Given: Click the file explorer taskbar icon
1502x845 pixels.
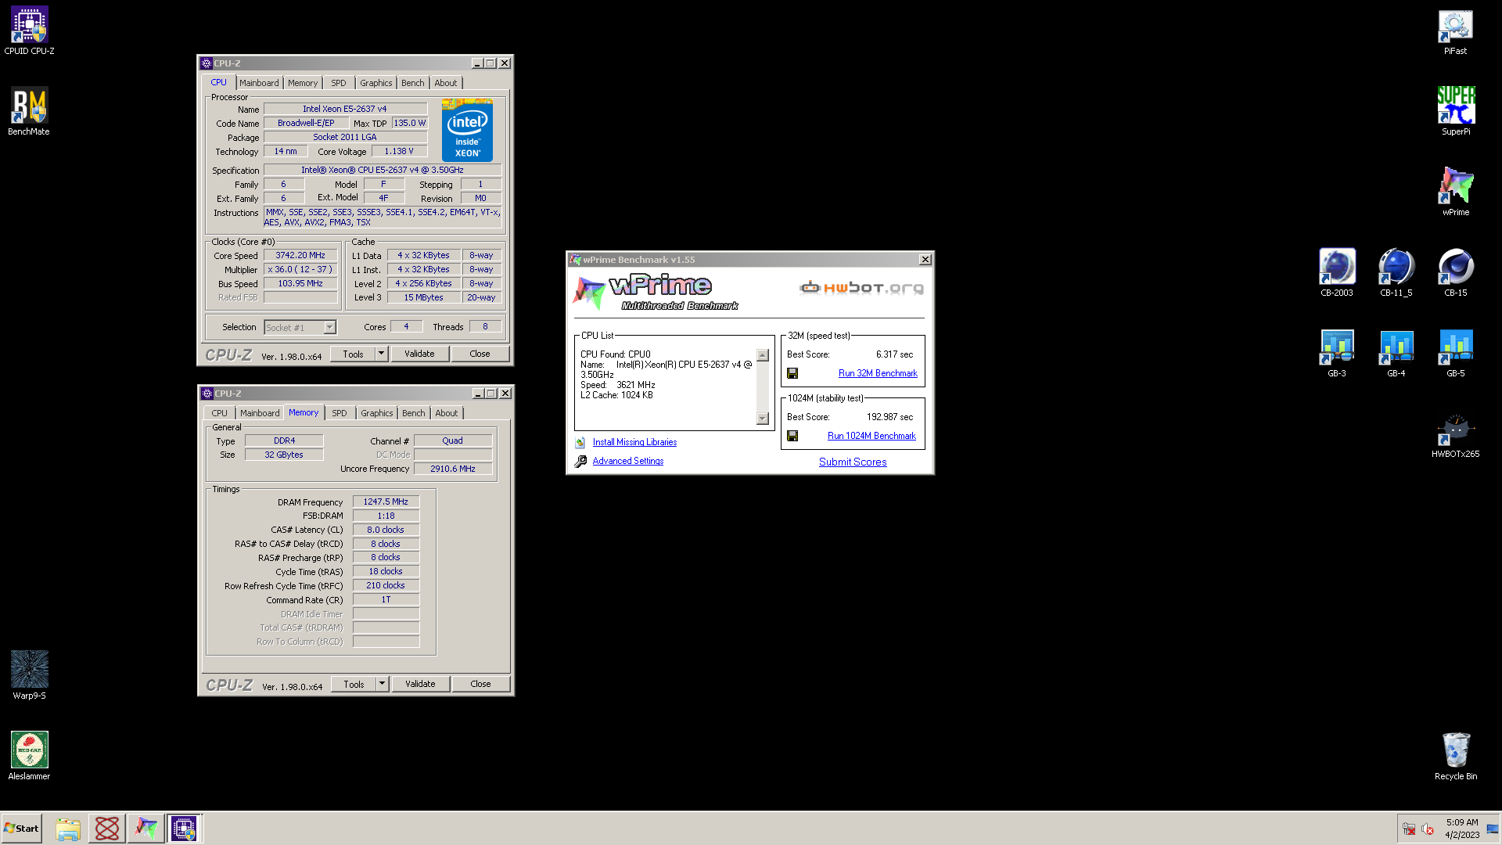Looking at the screenshot, I should (x=68, y=829).
